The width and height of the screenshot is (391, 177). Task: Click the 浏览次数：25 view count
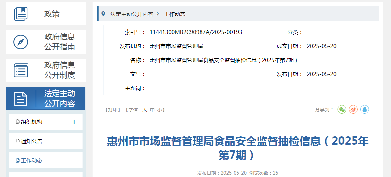click(x=264, y=173)
